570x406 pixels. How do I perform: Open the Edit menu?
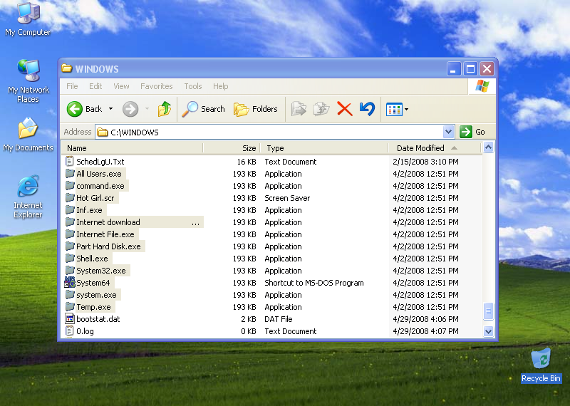coord(95,86)
